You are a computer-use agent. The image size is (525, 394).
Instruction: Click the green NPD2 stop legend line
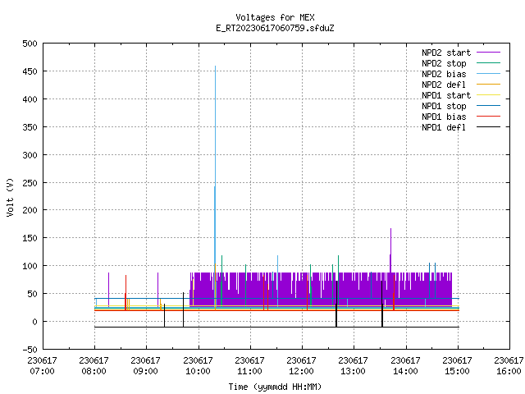click(x=489, y=63)
